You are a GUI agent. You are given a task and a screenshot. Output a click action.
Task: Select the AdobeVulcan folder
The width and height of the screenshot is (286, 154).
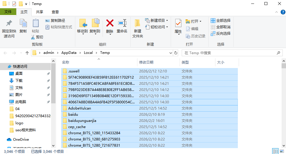[149, 108]
